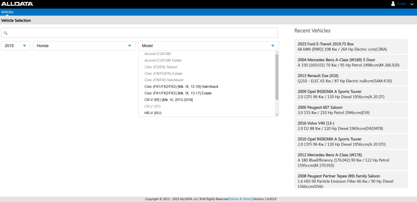Open the 2015 year dropdown
417x202 pixels.
pyautogui.click(x=15, y=46)
